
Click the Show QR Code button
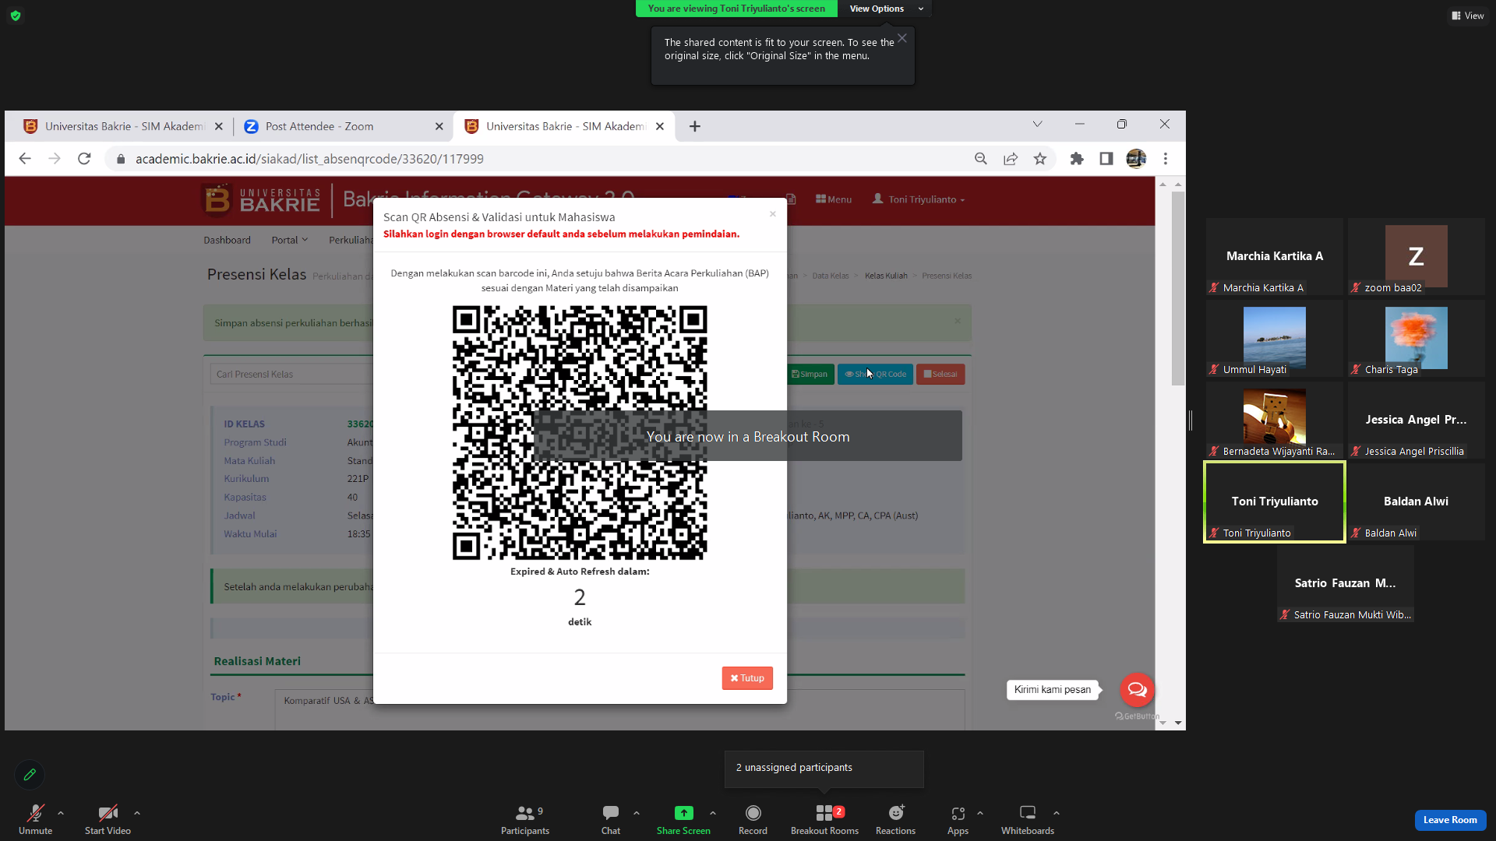(x=876, y=375)
